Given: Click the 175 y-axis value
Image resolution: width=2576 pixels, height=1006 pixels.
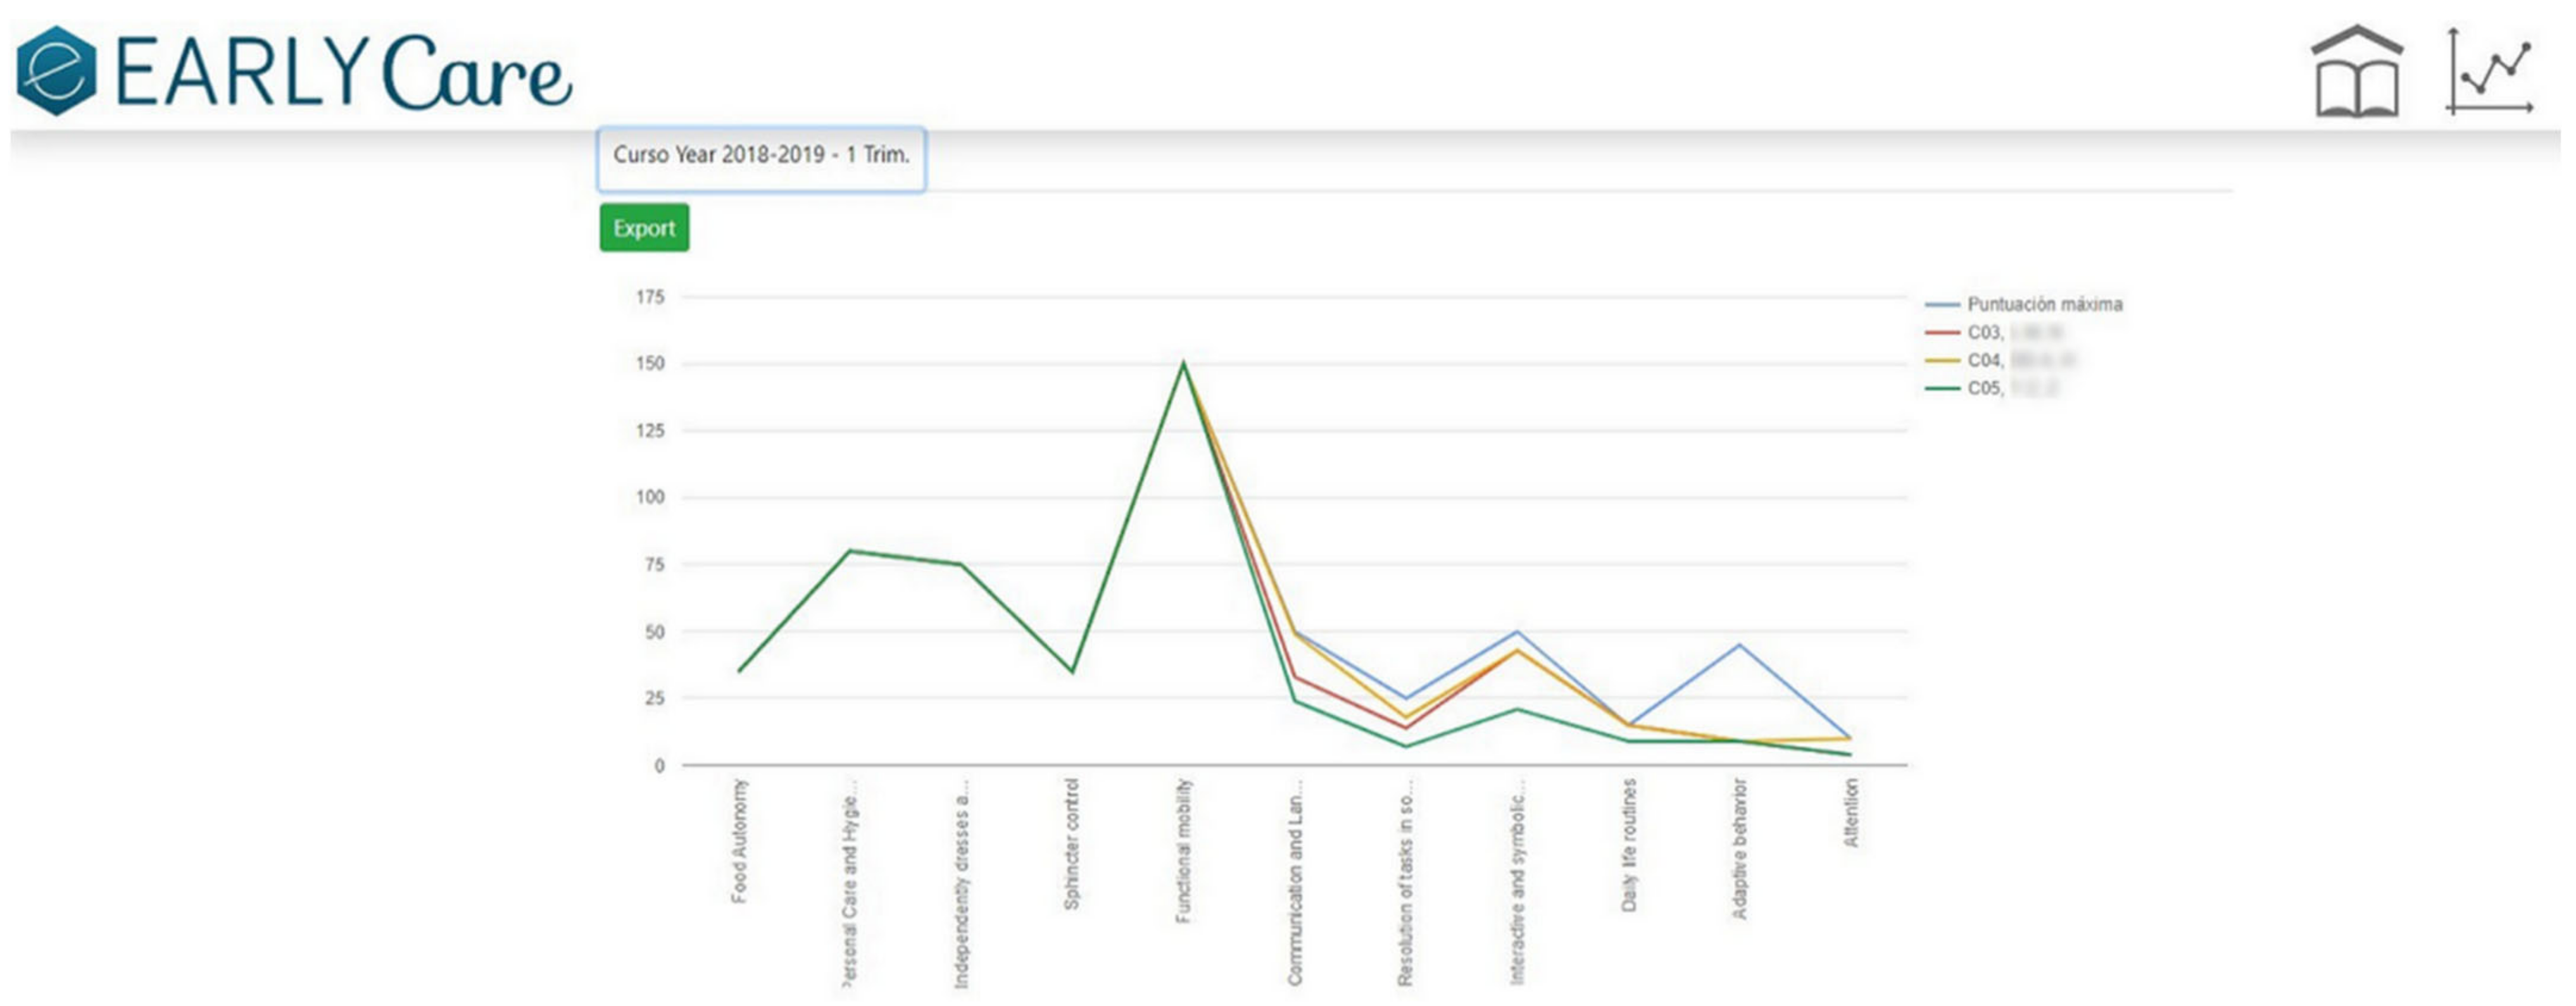Looking at the screenshot, I should pos(650,297).
